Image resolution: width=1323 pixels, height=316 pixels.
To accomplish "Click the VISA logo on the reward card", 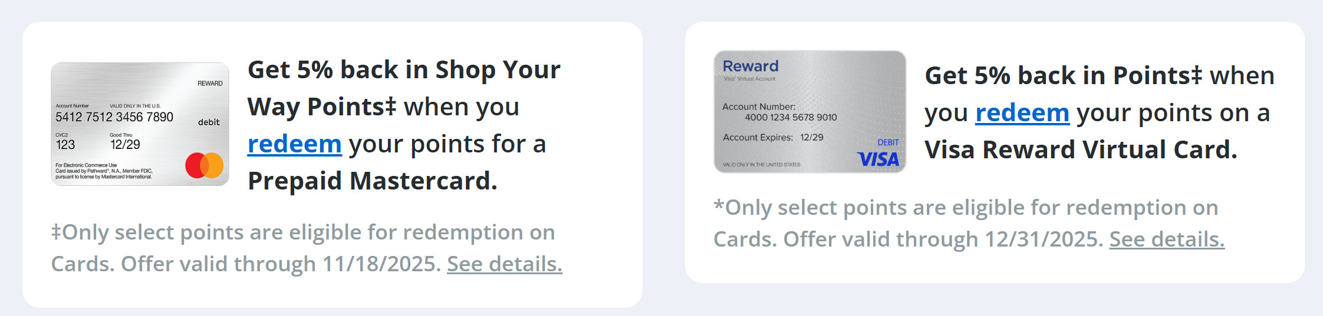I will (x=878, y=159).
